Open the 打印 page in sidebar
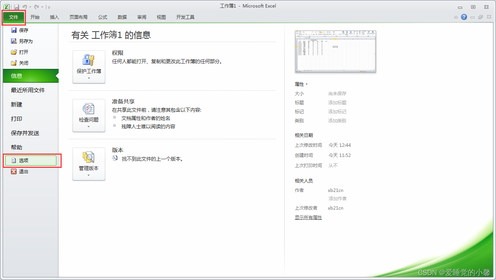Viewport: 496px width, 280px height. (30, 119)
